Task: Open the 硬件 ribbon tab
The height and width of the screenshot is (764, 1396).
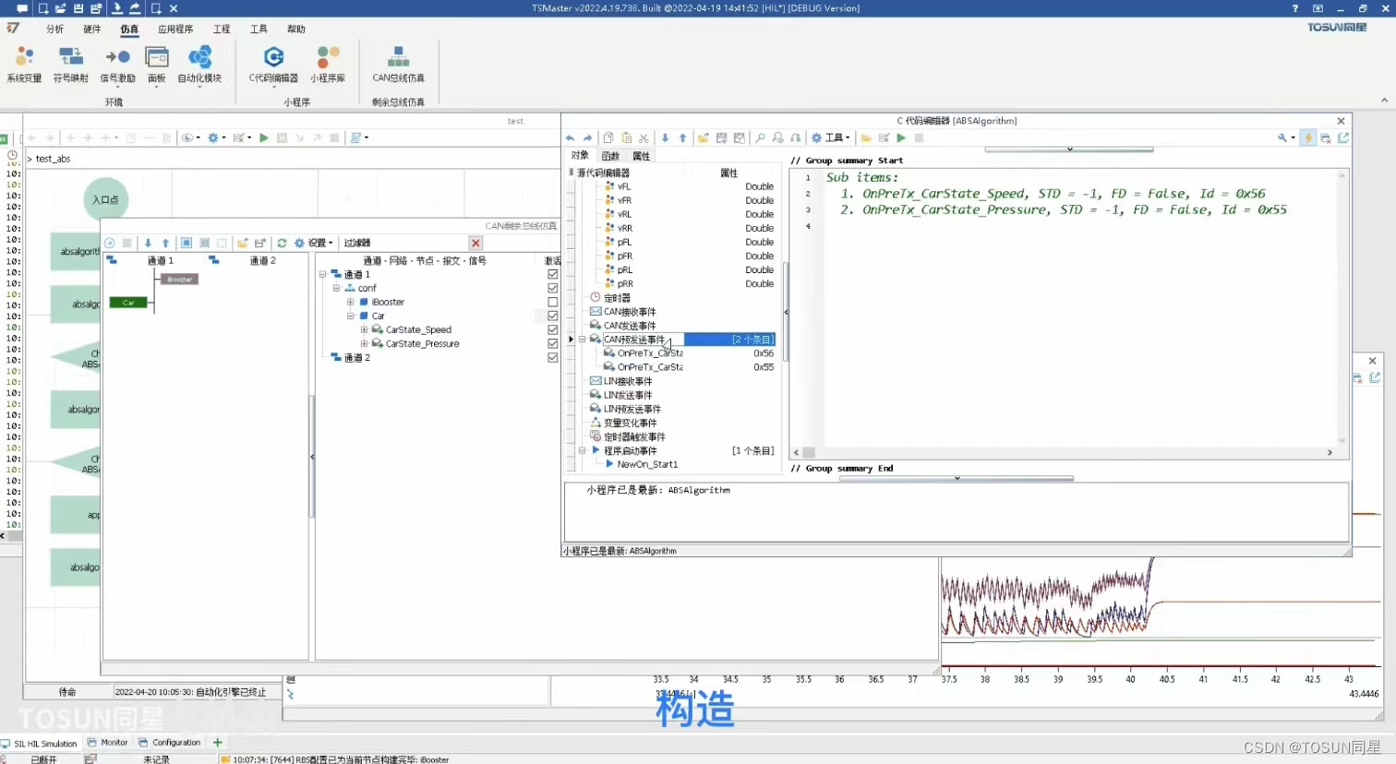Action: 92,30
